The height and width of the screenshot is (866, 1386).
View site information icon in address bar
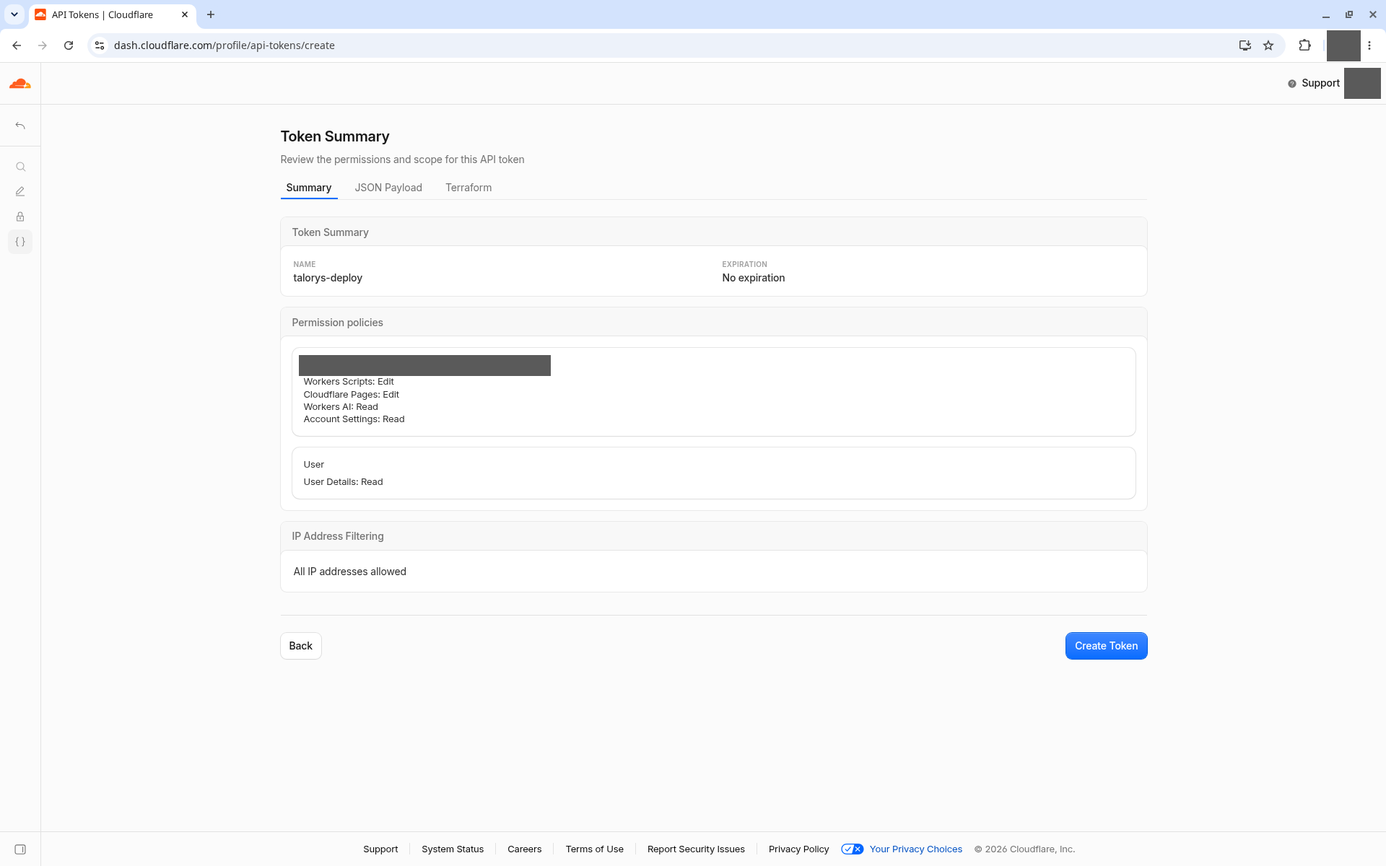100,45
